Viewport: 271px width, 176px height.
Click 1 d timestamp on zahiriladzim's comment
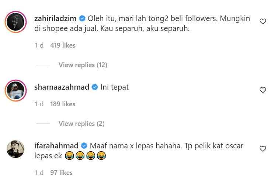39,45
